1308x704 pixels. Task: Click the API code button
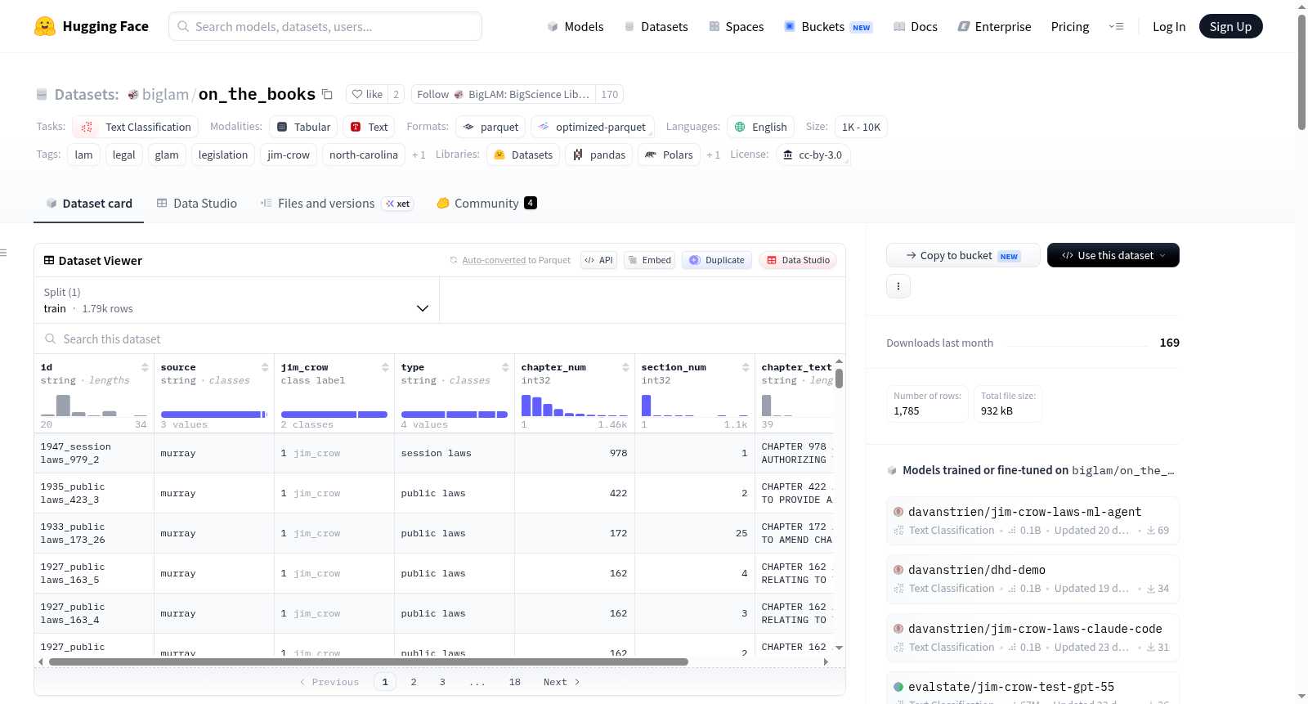pos(598,260)
